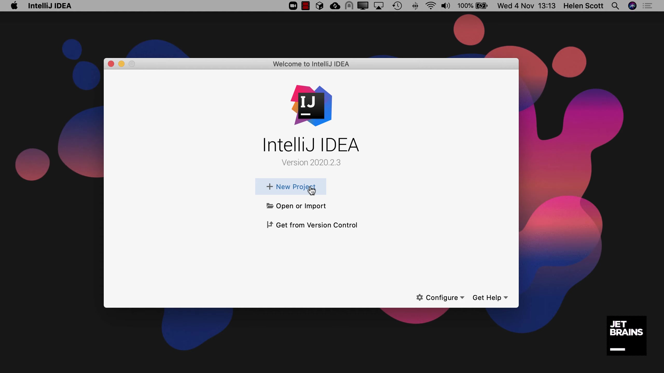
Task: Open the IntelliJ IDEA application menu
Action: (x=50, y=6)
